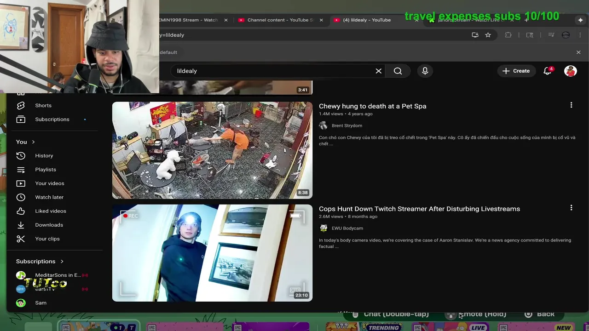Open a new browser tab
Viewport: 589px width, 331px height.
click(526, 20)
